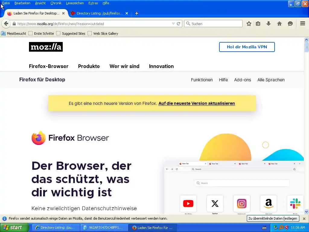Click the bookmark star icon
The width and height of the screenshot is (309, 232).
(x=249, y=24)
